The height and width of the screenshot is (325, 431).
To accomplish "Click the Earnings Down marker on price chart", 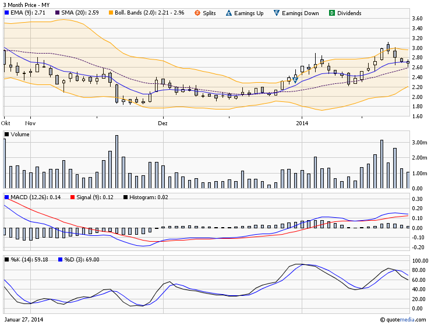I will tap(295, 79).
